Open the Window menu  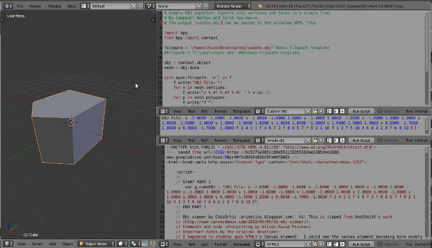point(55,6)
